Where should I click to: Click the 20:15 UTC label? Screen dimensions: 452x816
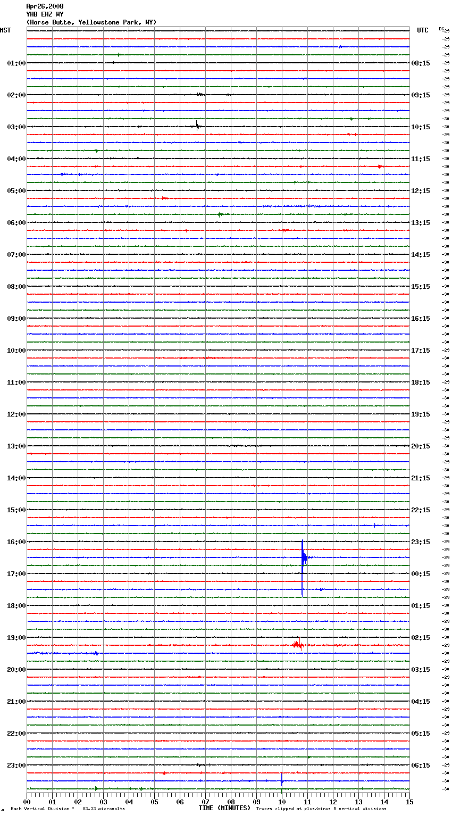(421, 446)
